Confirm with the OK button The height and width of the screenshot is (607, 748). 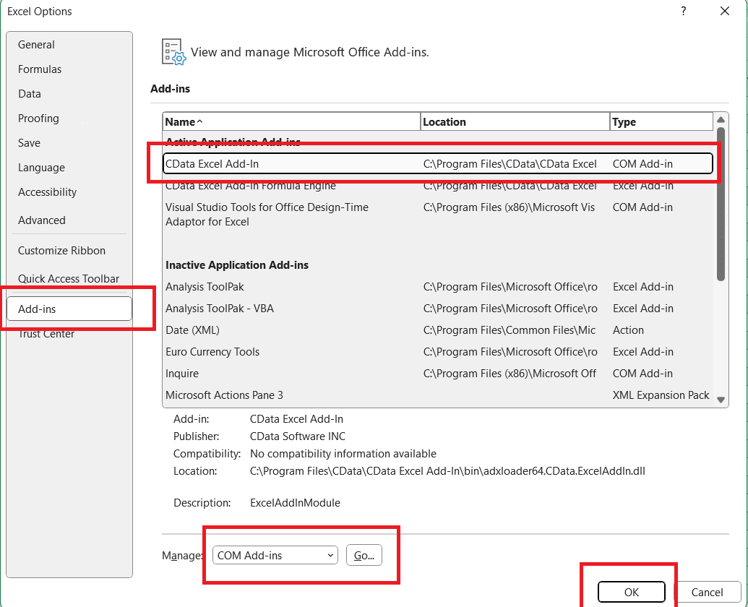click(631, 593)
